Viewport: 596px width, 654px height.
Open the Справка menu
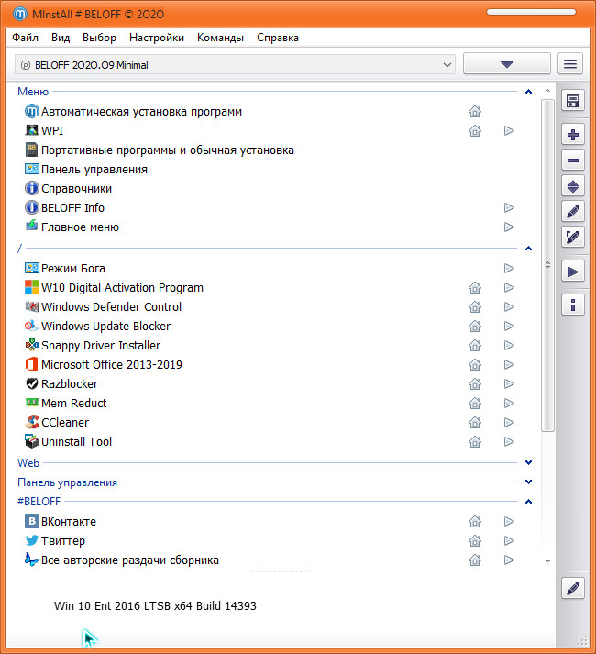coord(278,38)
